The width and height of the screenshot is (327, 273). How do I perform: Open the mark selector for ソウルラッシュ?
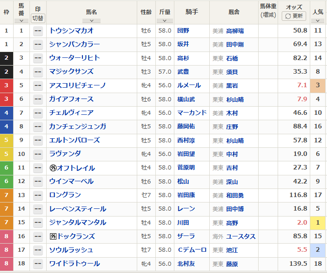pyautogui.click(x=38, y=250)
